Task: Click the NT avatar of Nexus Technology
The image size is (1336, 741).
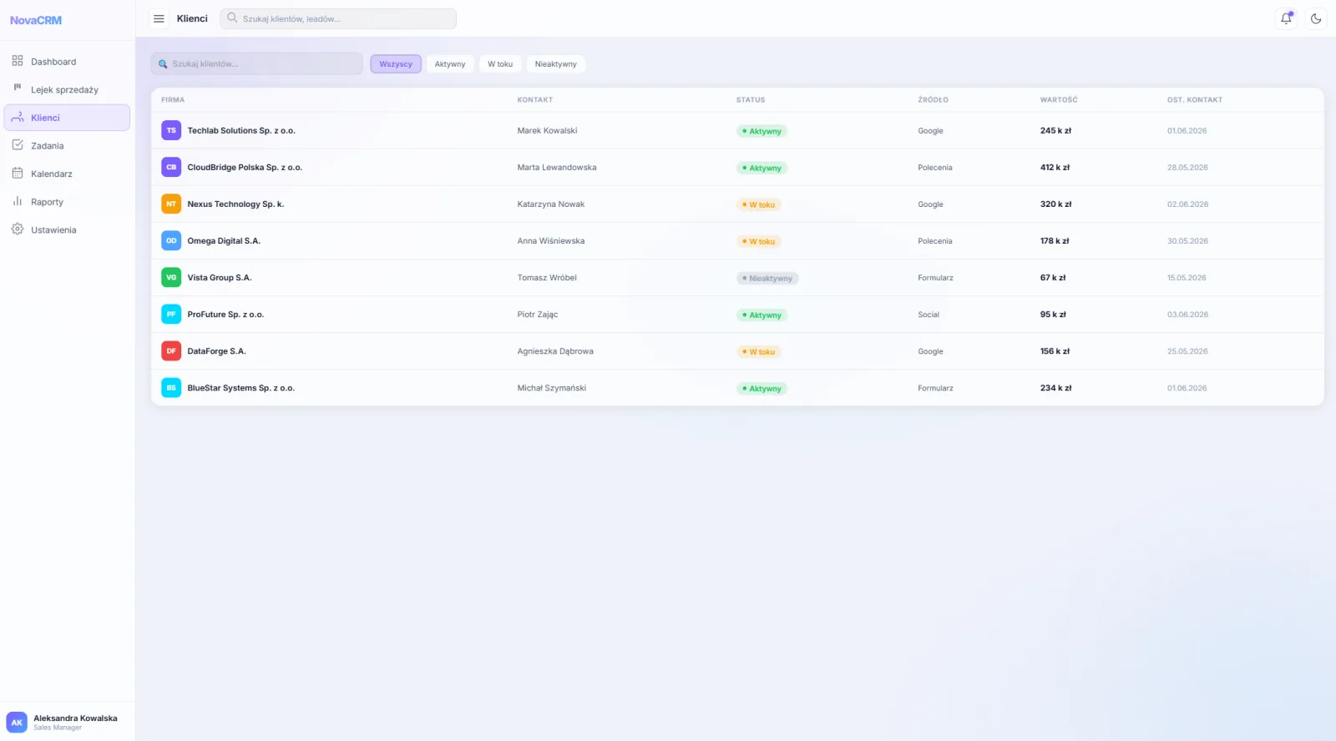Action: (171, 204)
